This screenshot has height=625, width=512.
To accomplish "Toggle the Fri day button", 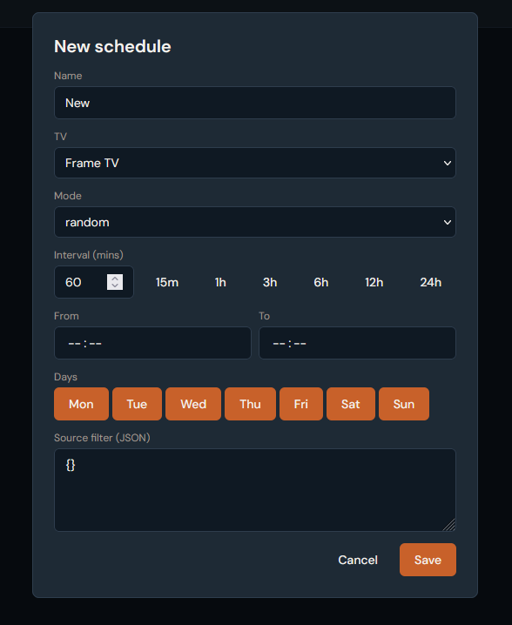I will (x=301, y=404).
